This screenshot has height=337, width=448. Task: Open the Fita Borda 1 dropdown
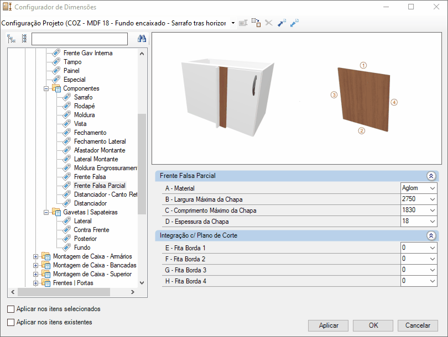coord(433,248)
